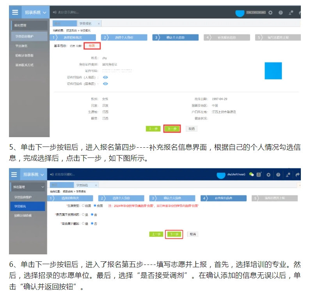Click the help question mark icon in top header

click(x=280, y=13)
